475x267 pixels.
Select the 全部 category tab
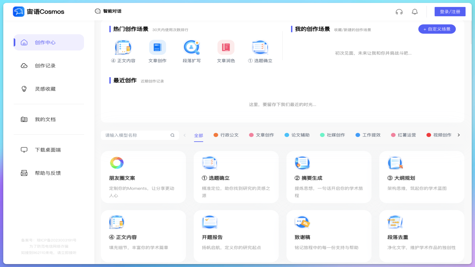pyautogui.click(x=199, y=135)
